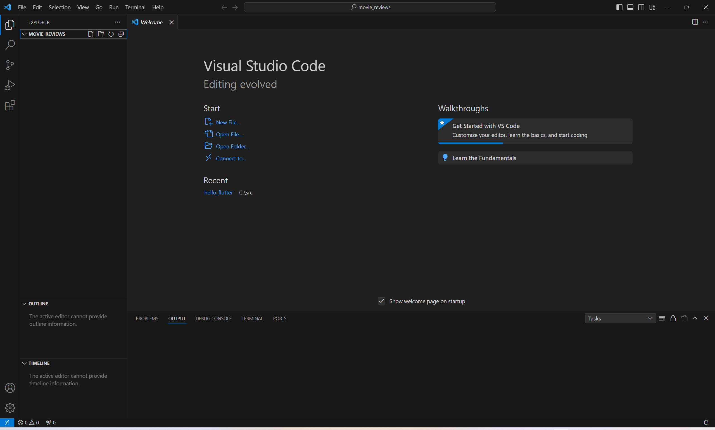Open the Run menu
The height and width of the screenshot is (430, 715).
click(x=113, y=7)
